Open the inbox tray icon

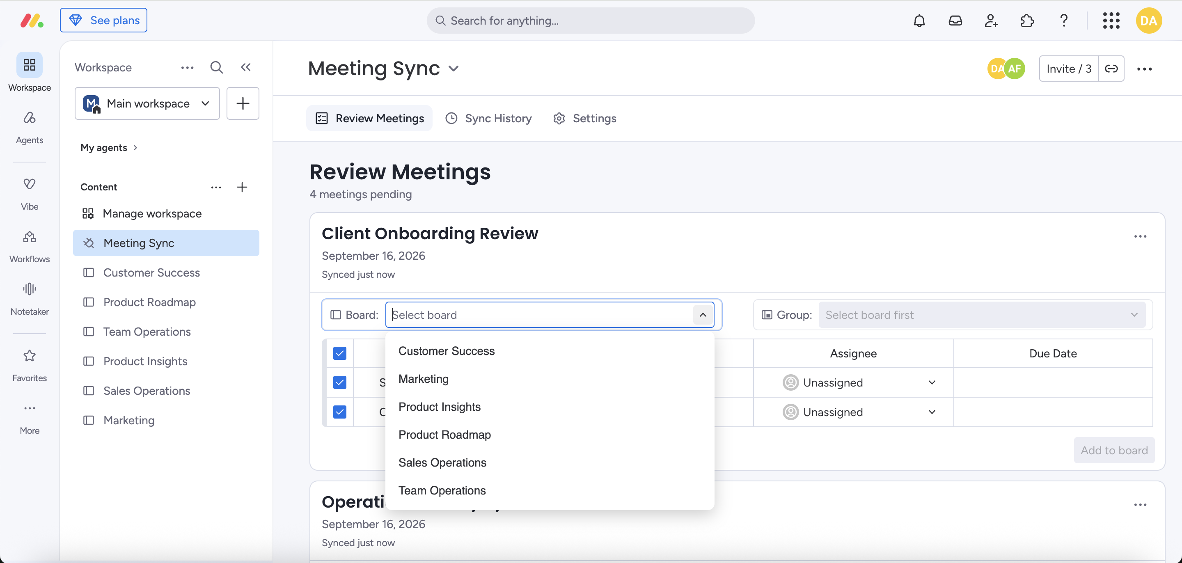[955, 21]
